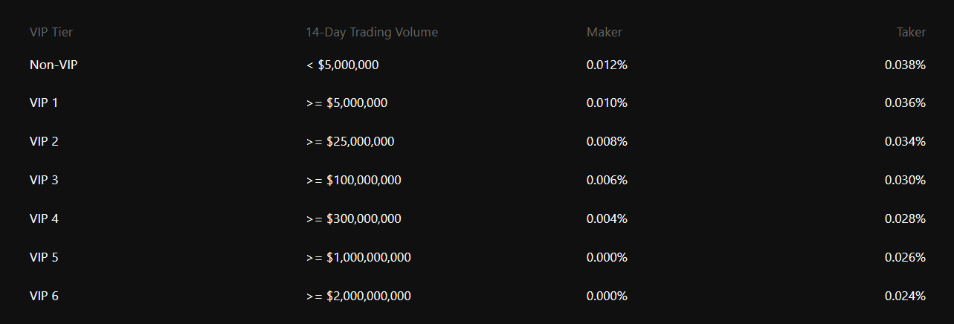954x324 pixels.
Task: Click the < $5,000,000 volume cell
Action: [342, 65]
